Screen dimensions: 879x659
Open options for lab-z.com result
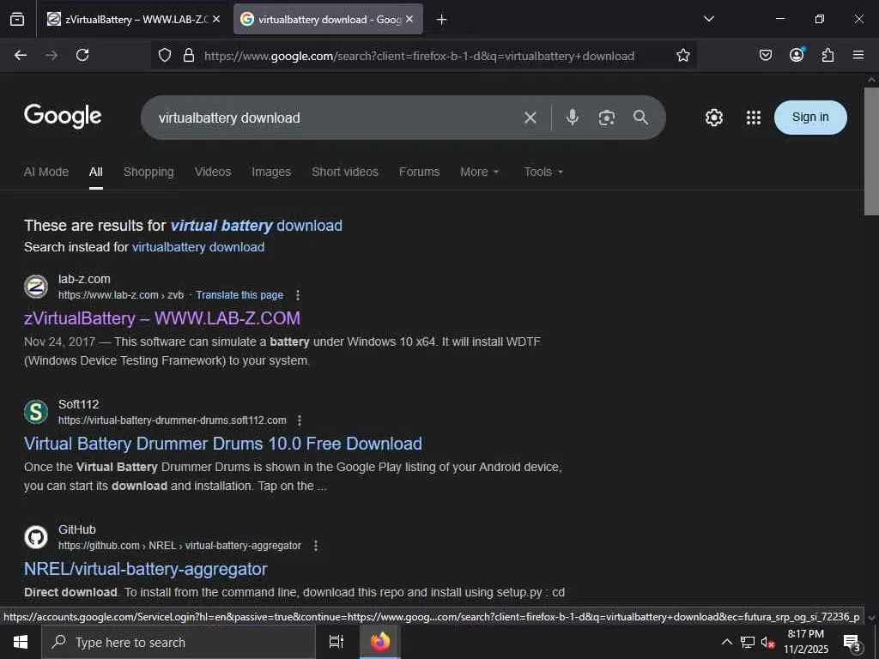coord(298,295)
